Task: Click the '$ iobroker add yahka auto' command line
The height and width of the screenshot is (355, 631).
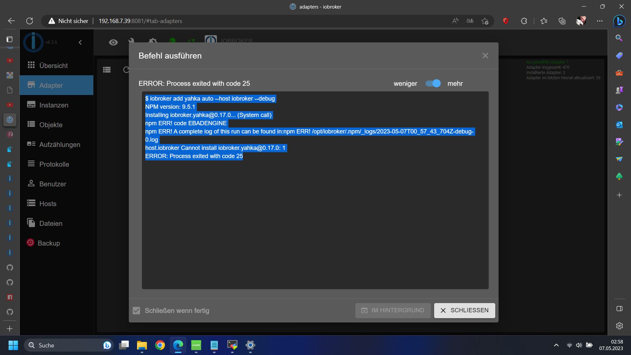Action: [x=210, y=99]
